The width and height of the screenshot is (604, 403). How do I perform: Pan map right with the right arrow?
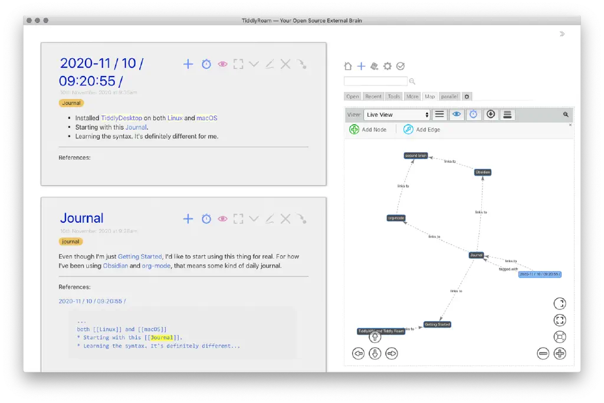(392, 354)
